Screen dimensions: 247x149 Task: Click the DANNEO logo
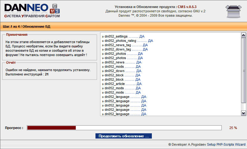(26, 8)
